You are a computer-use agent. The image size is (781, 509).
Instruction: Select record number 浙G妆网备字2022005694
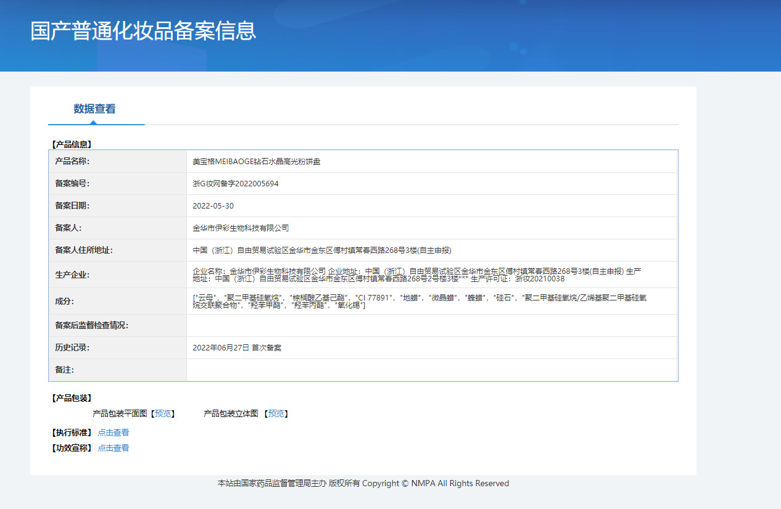pyautogui.click(x=236, y=184)
